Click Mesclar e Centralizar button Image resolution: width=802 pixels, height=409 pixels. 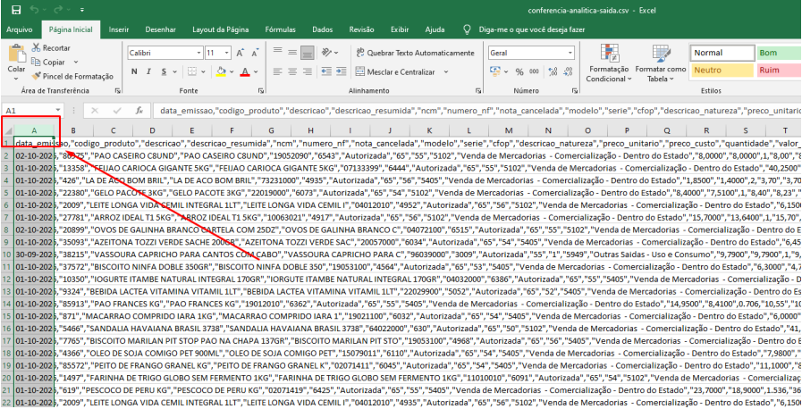coord(401,72)
